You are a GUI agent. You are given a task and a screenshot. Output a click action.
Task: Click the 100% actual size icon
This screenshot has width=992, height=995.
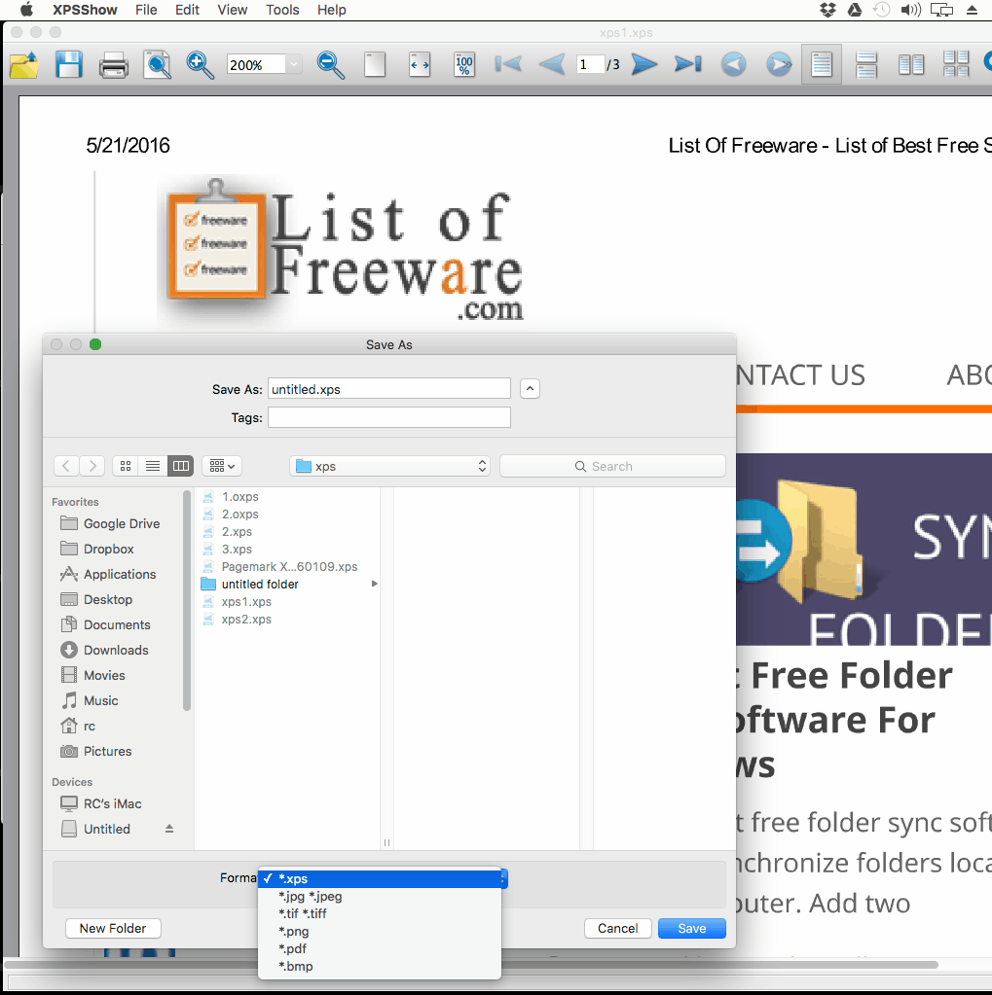click(x=464, y=65)
